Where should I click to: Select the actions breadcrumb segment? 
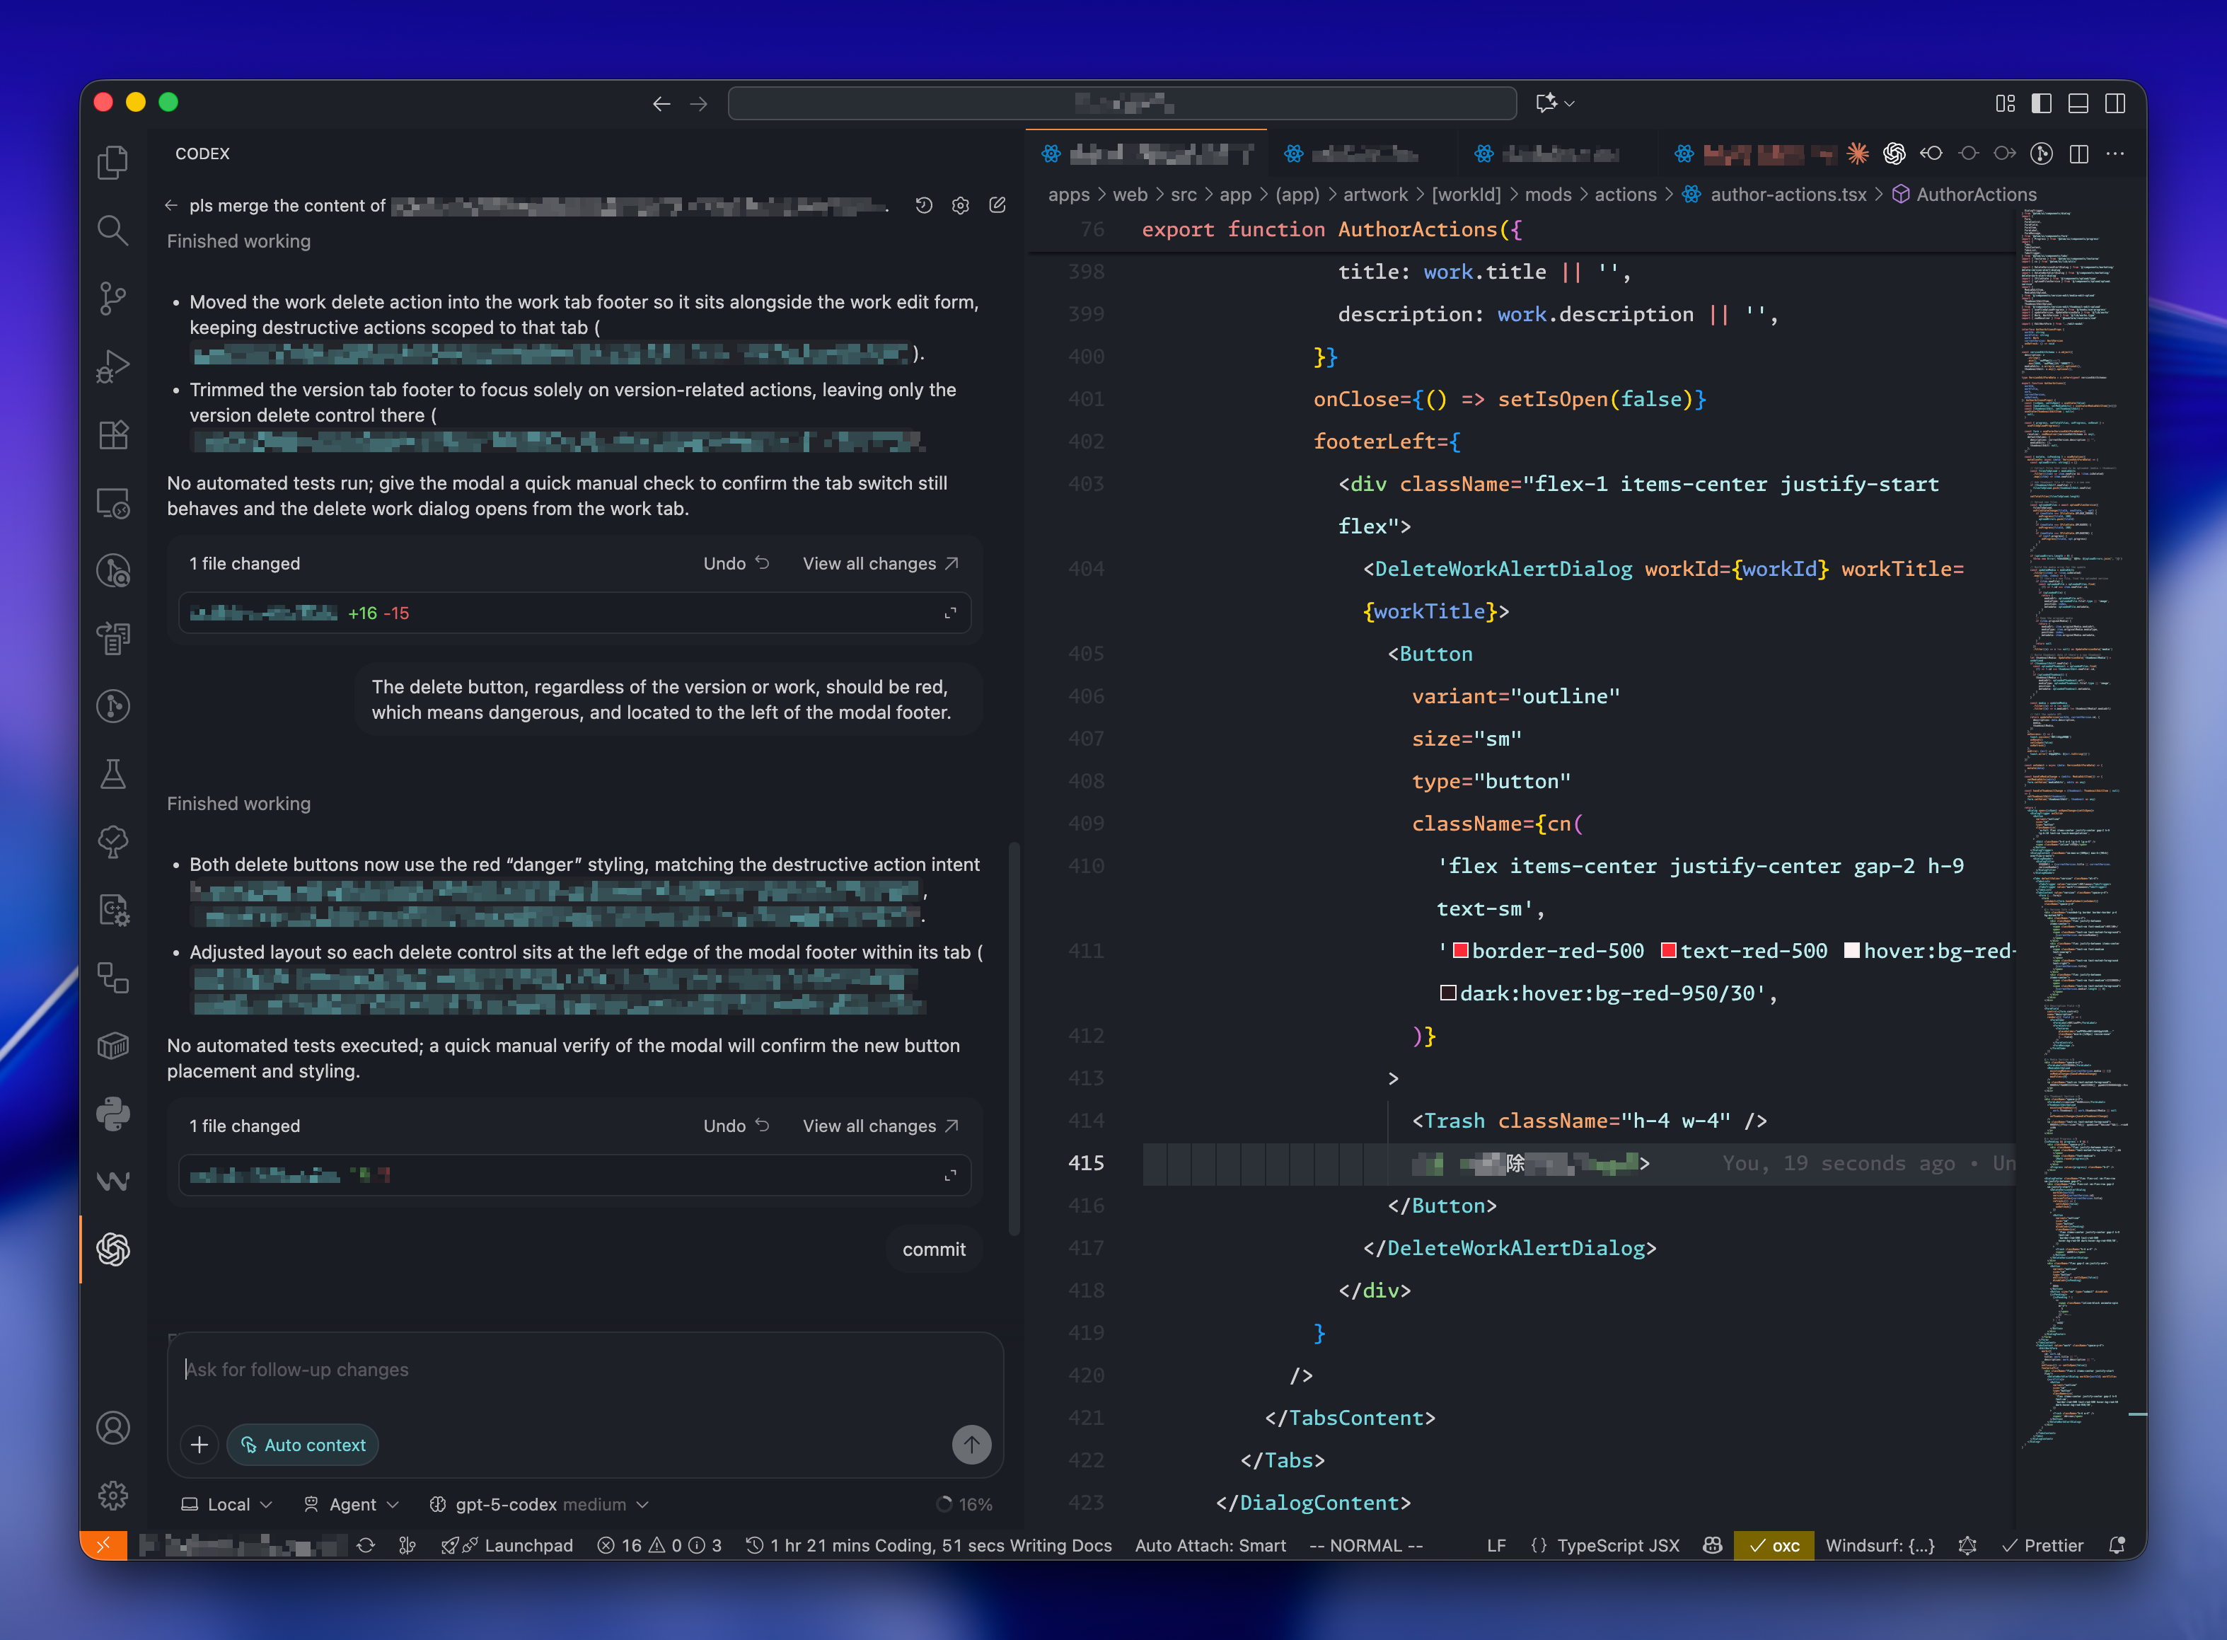coord(1624,195)
